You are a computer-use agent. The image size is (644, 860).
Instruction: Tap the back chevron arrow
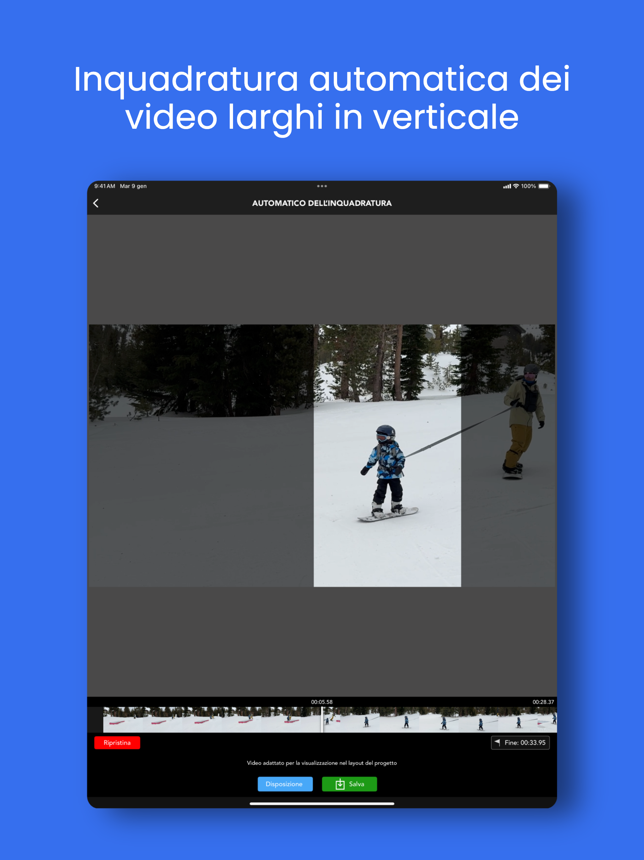click(96, 203)
